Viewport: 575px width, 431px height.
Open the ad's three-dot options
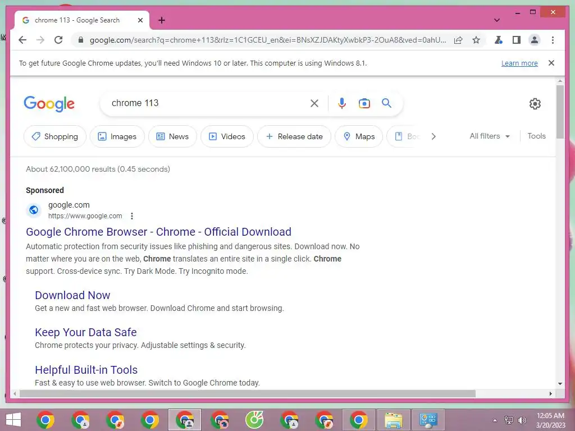[131, 216]
